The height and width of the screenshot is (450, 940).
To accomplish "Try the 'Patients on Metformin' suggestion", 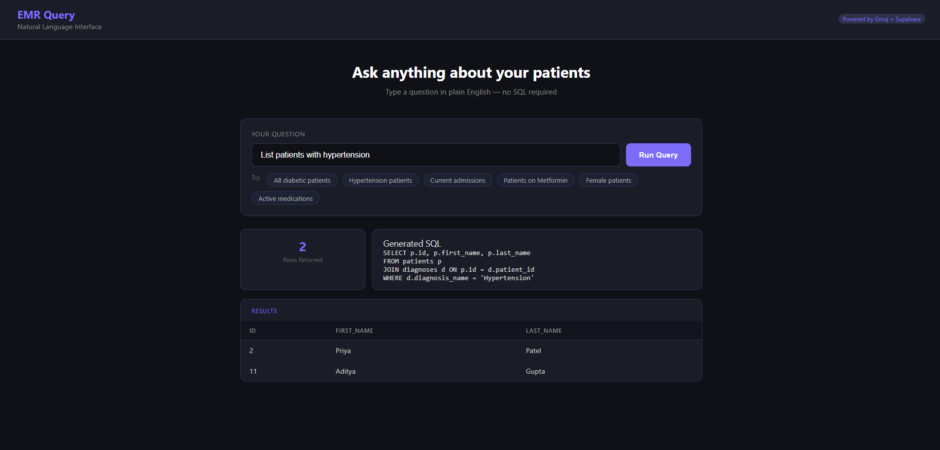I will click(x=535, y=180).
